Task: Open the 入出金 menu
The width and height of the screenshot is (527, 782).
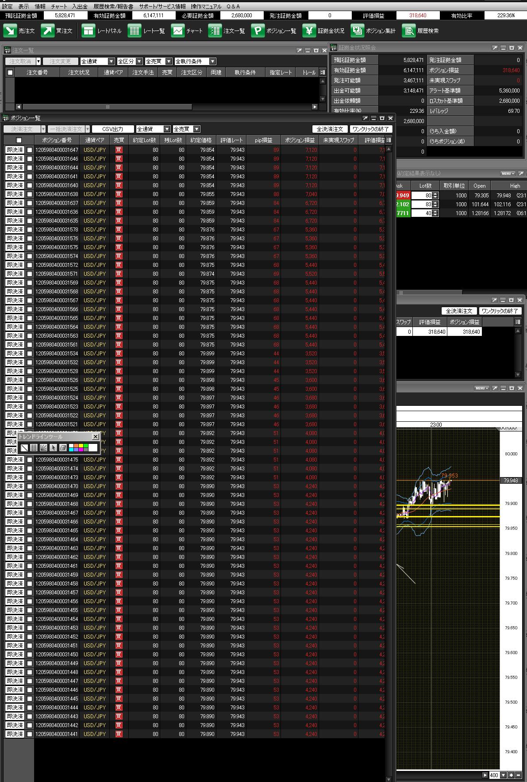Action: point(80,7)
